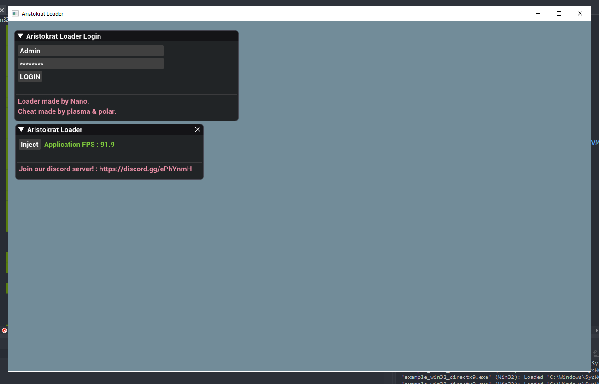Maximize the Aristokrat Loader main window
This screenshot has width=599, height=384.
[x=559, y=13]
